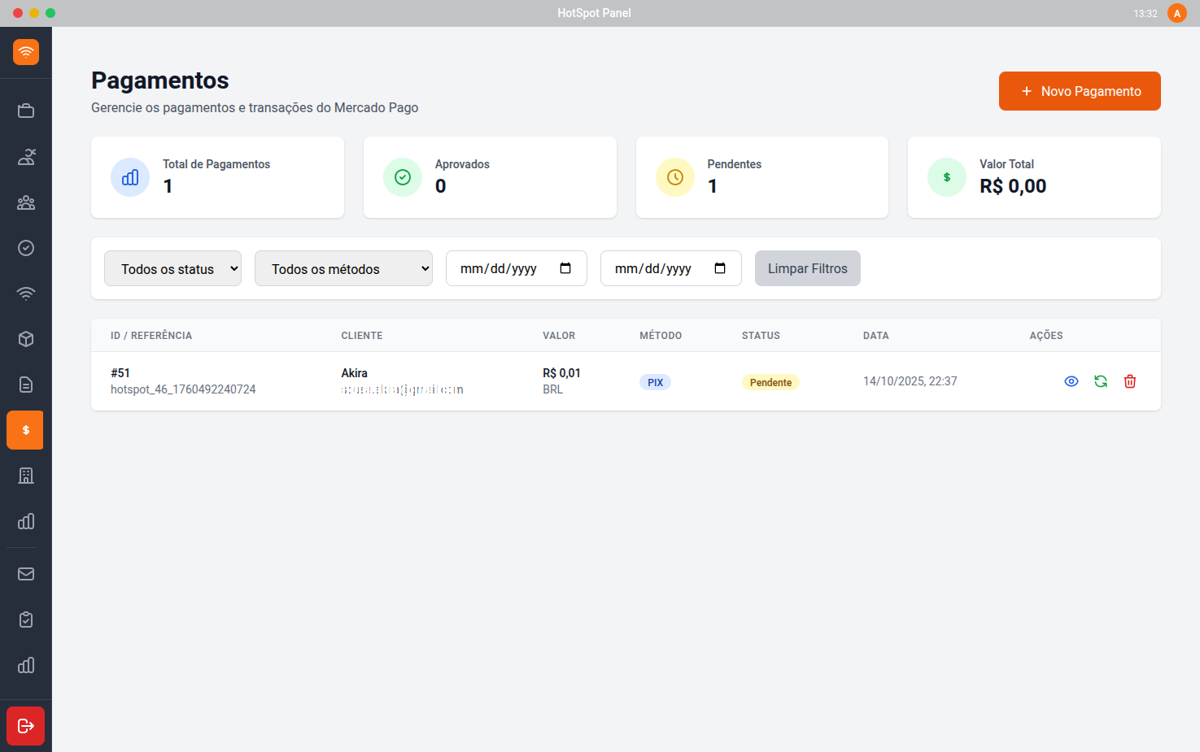Click the WiFi logo in the sidebar
The image size is (1200, 752).
26,52
